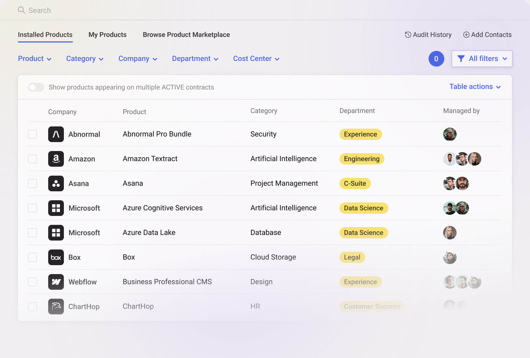The image size is (530, 358).
Task: Select the checkbox next to Azure Data Lake
Action: 32,232
